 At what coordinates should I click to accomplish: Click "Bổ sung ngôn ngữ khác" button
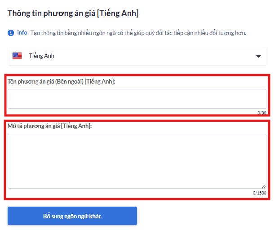click(x=72, y=216)
